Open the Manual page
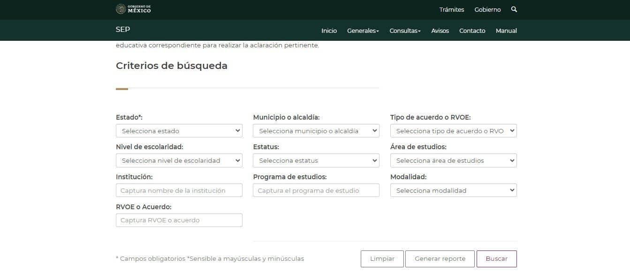 pos(506,30)
